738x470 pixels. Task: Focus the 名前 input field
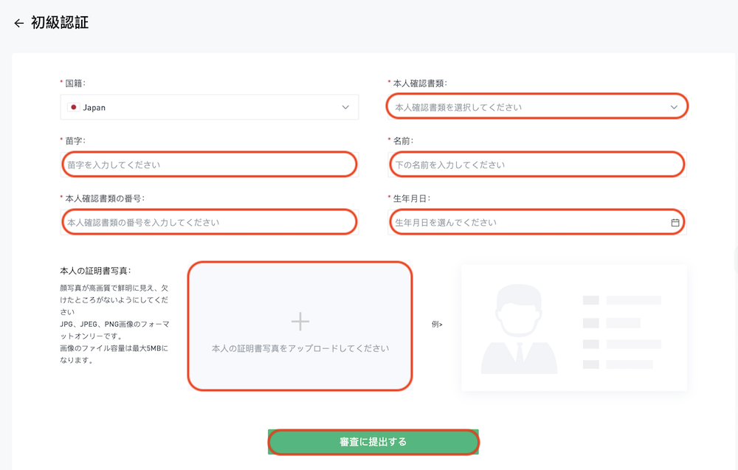click(537, 165)
